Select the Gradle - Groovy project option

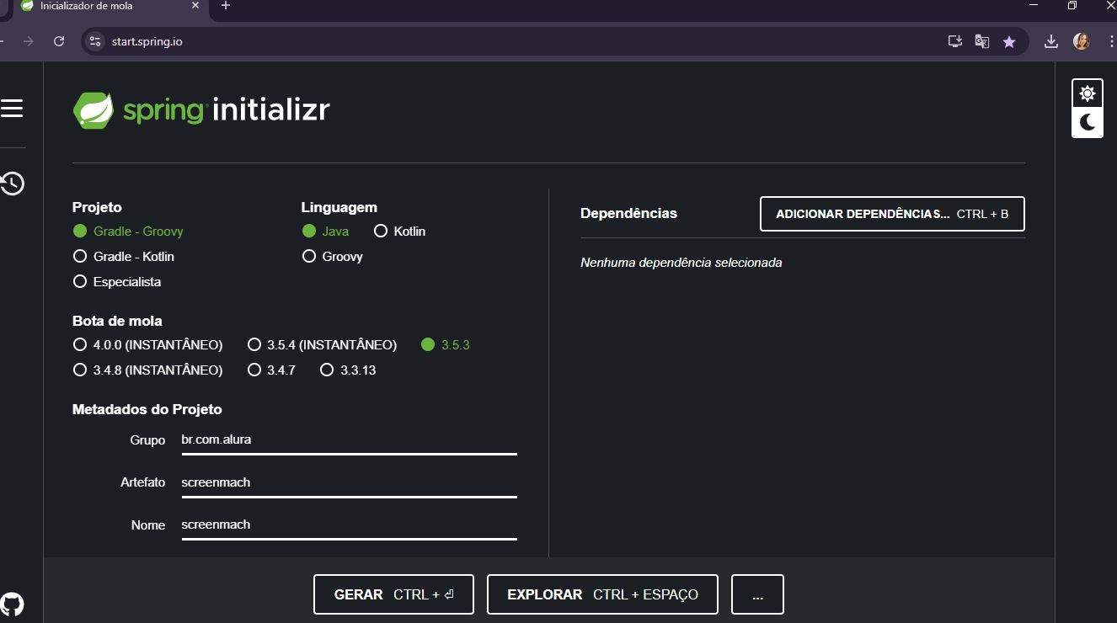[128, 231]
